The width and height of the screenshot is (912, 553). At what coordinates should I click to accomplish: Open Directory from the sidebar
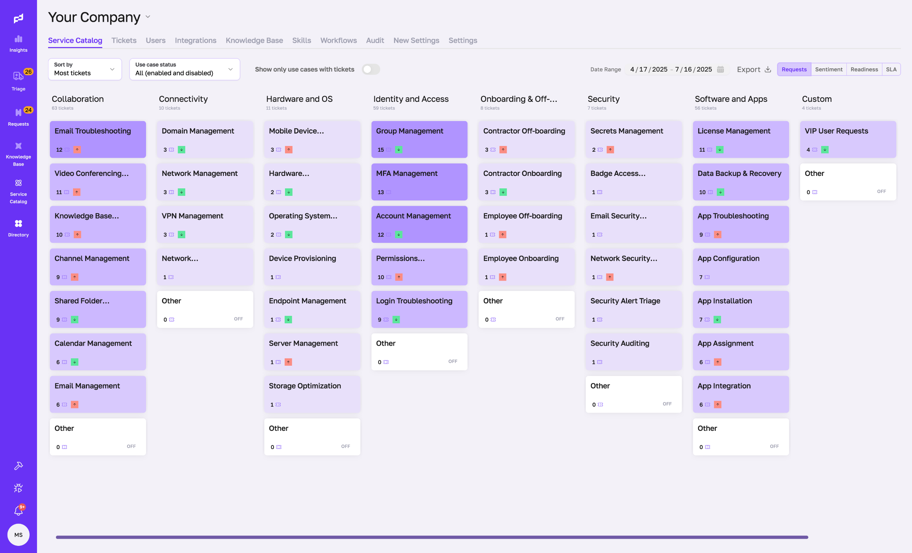click(18, 228)
